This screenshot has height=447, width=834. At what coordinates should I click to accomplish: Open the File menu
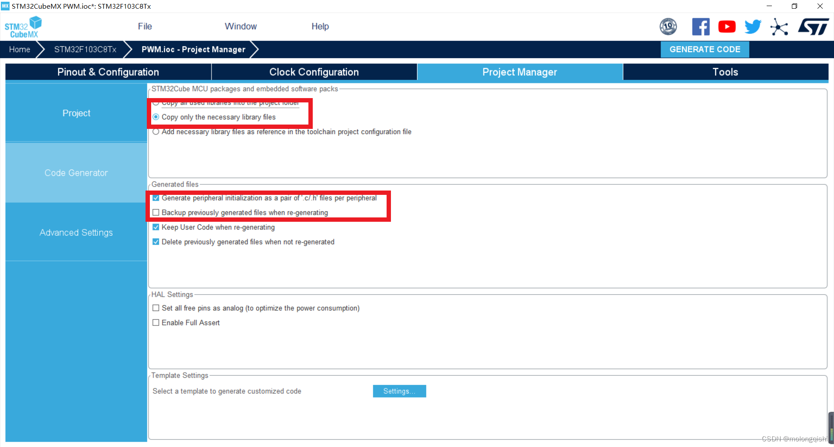(145, 26)
